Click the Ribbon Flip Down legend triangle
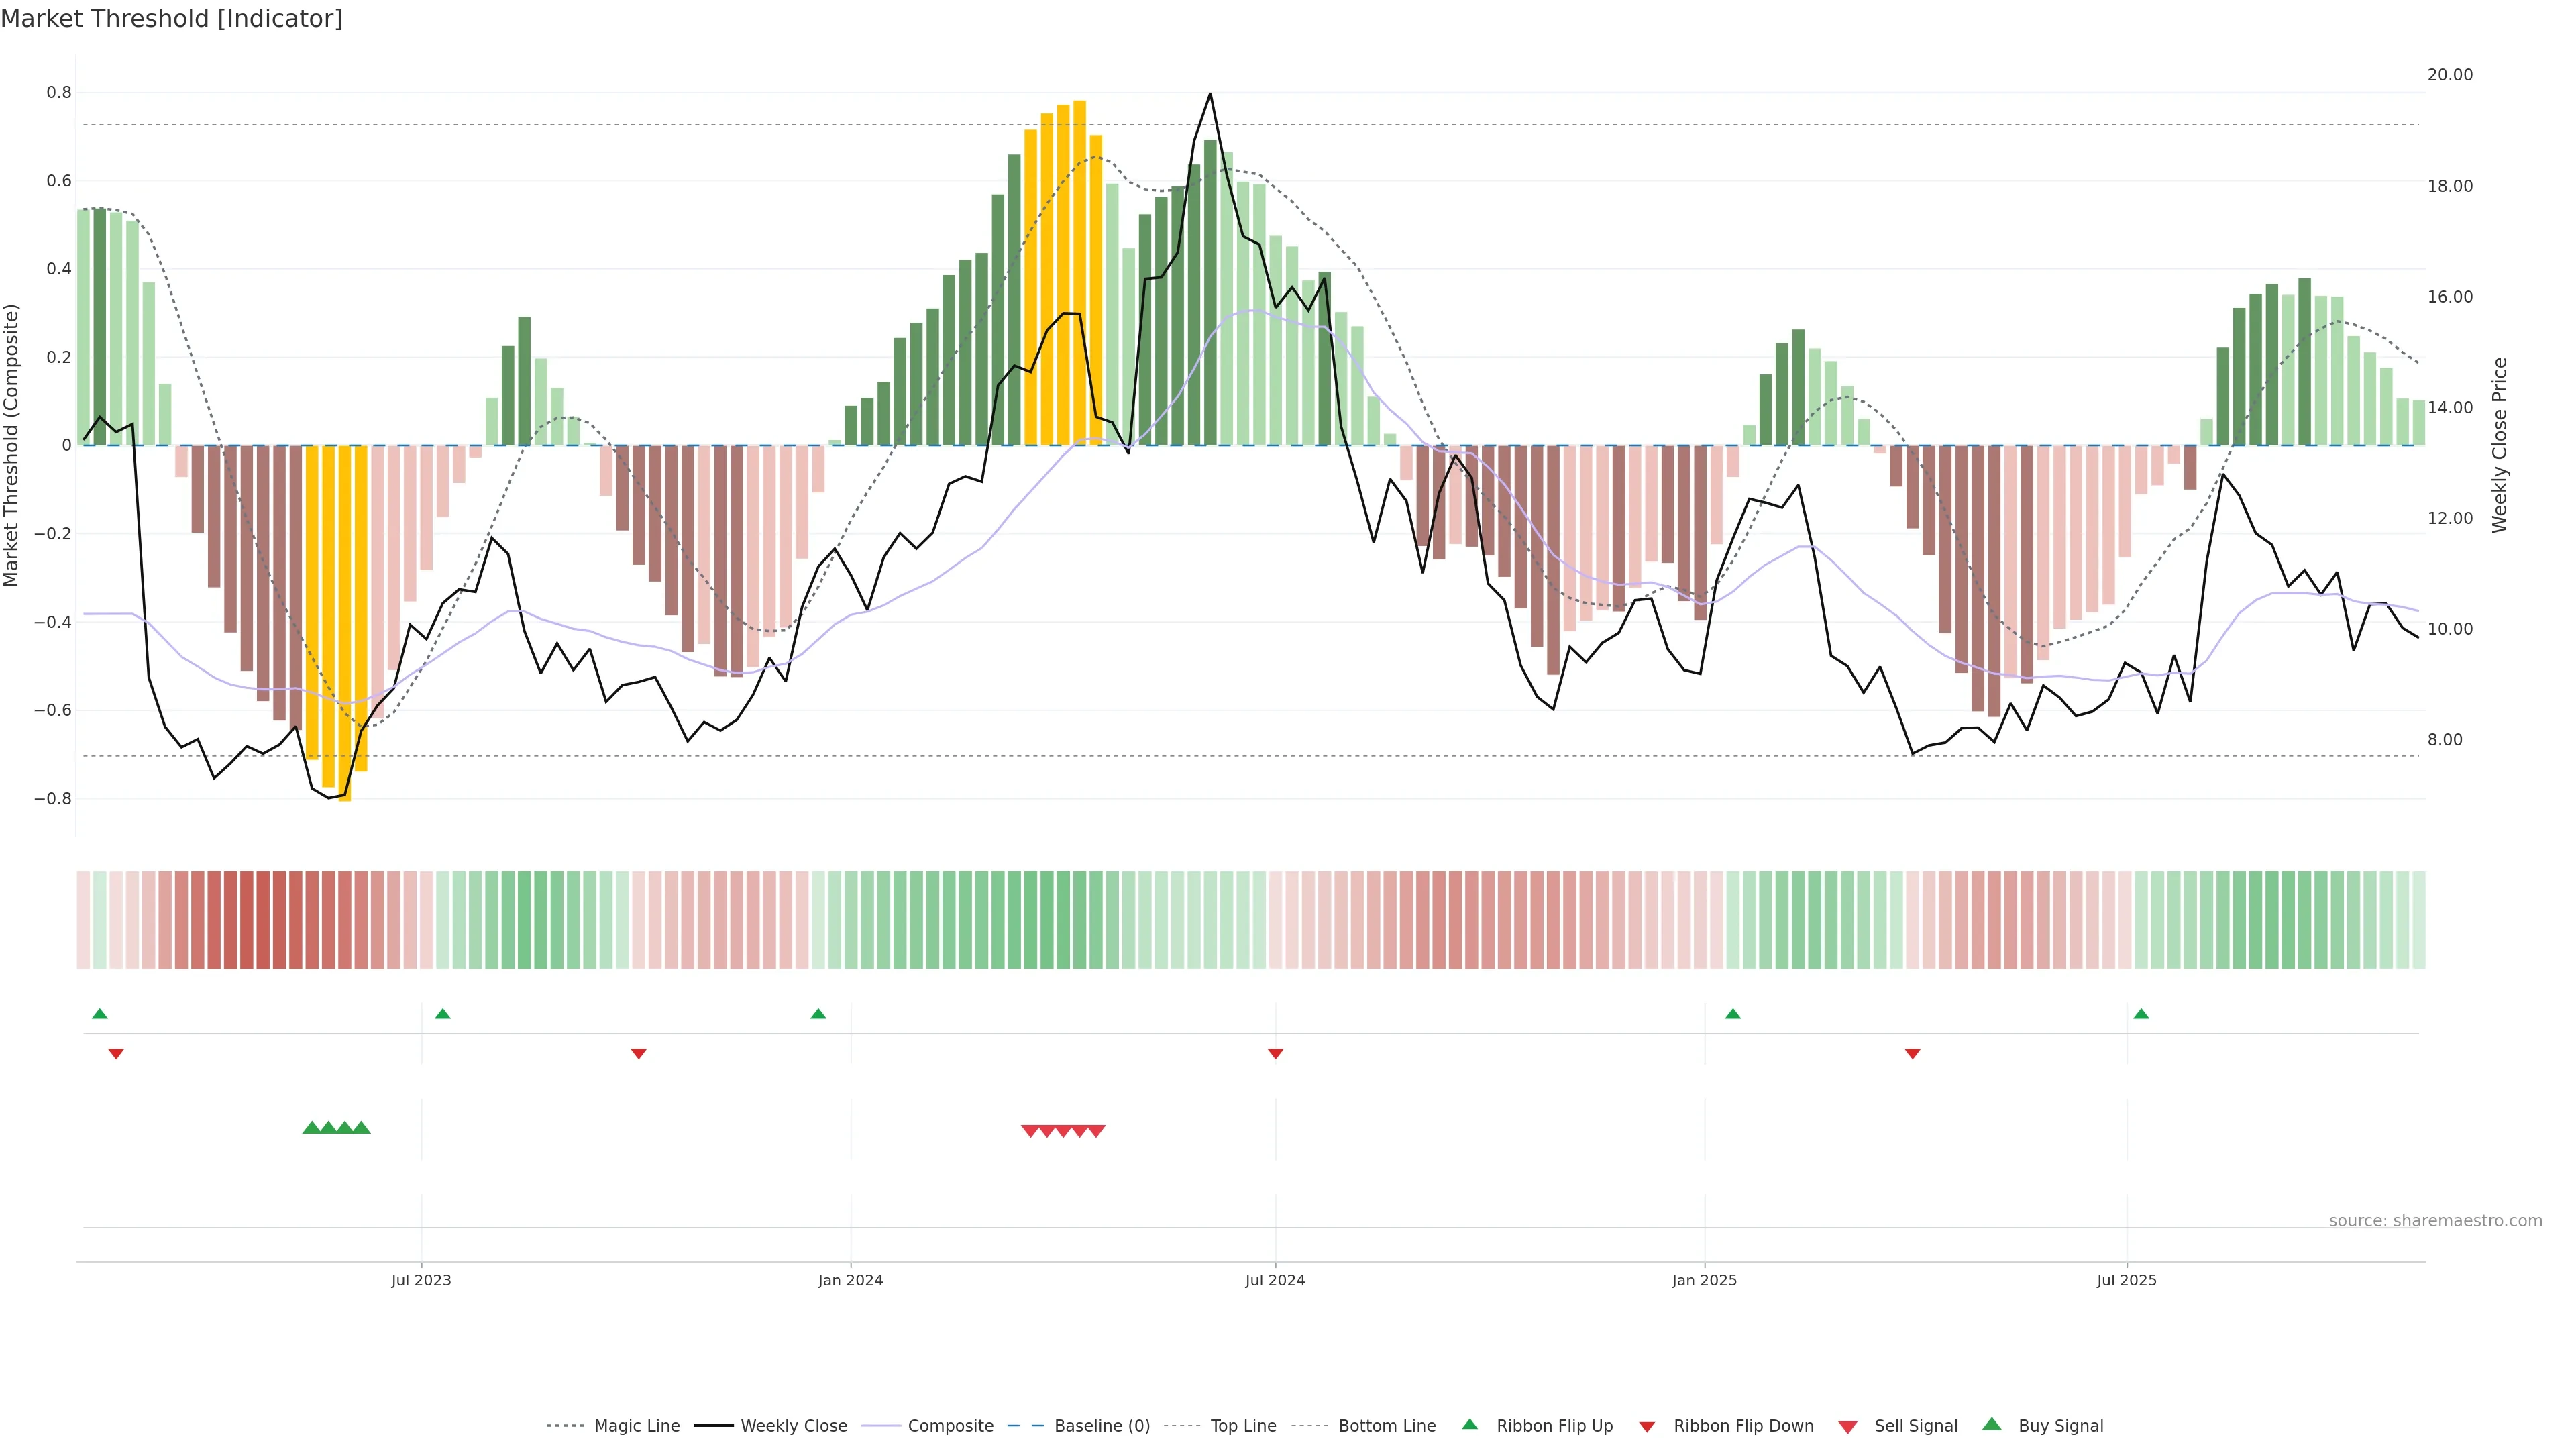The width and height of the screenshot is (2576, 1449). pyautogui.click(x=1647, y=1427)
